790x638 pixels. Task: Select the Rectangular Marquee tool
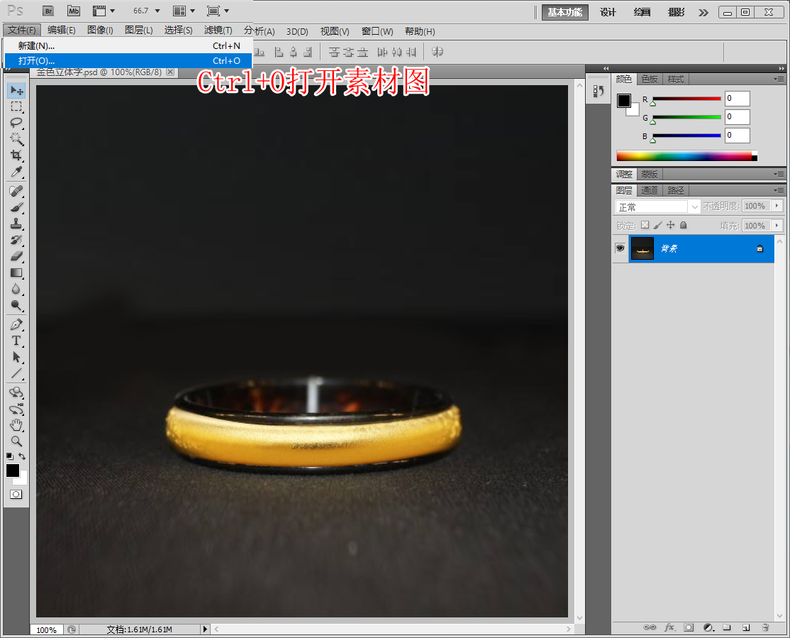(x=16, y=106)
